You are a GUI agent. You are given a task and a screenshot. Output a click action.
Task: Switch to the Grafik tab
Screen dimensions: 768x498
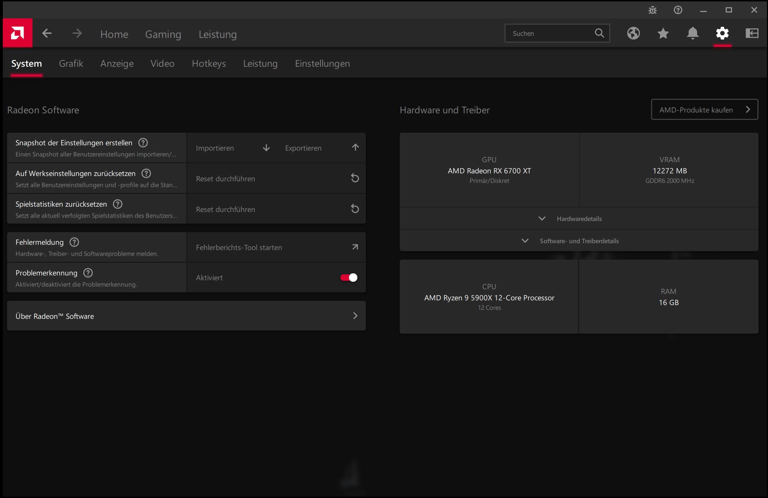click(71, 63)
